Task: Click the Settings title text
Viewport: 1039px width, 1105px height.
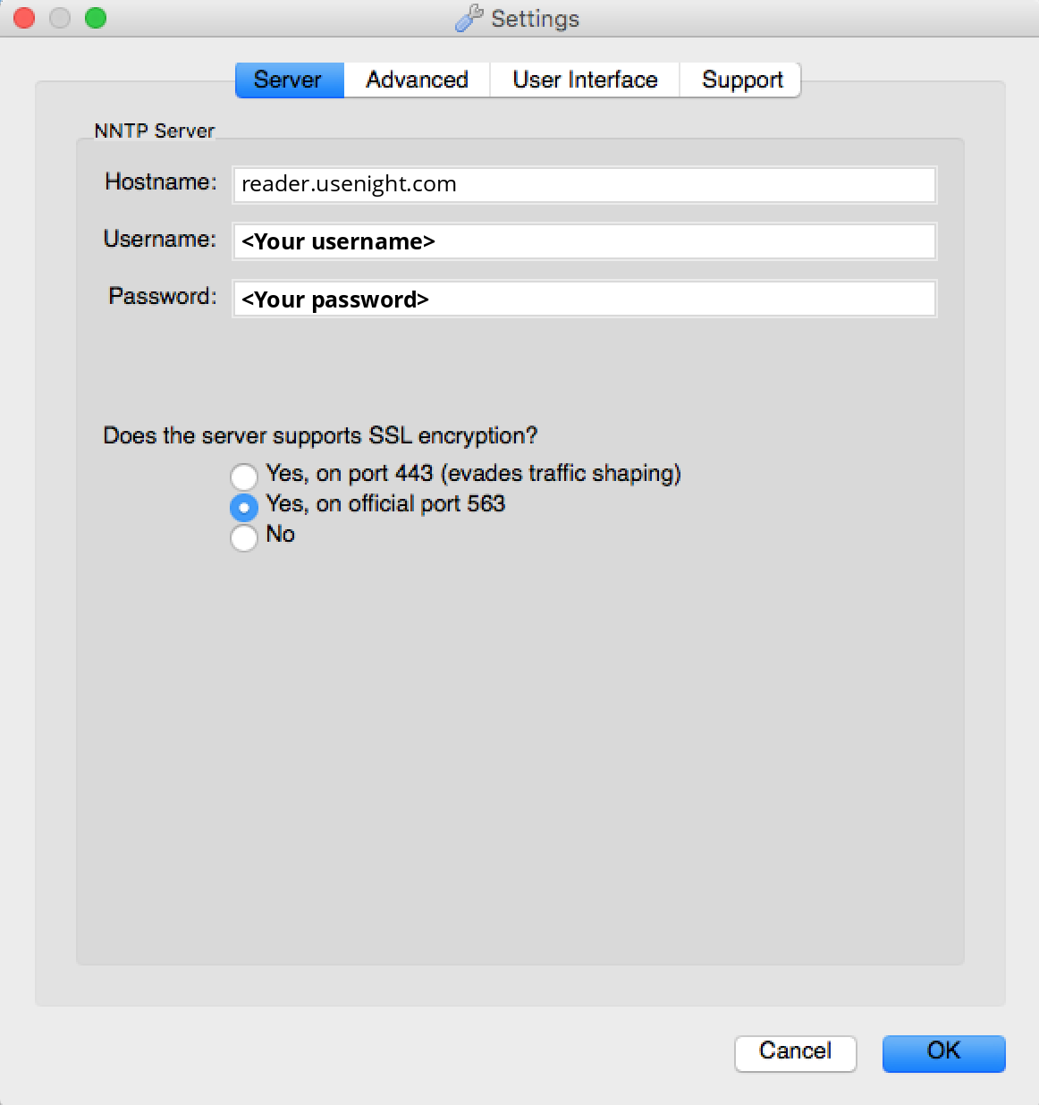Action: (x=536, y=19)
